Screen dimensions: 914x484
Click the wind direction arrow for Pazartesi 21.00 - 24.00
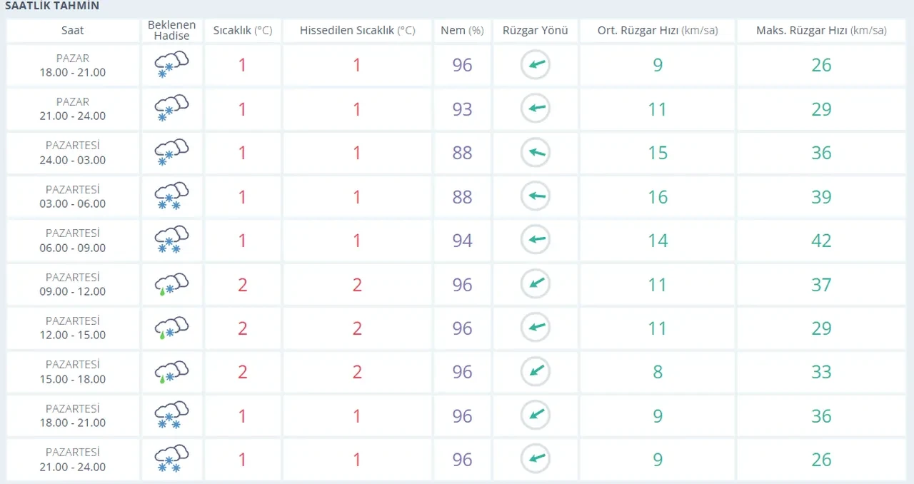pos(535,459)
